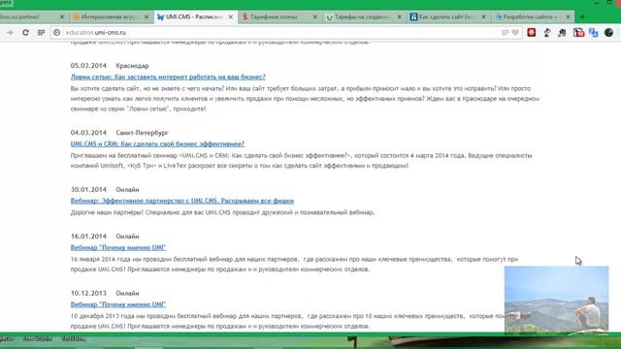Open the red square extension icon
The height and width of the screenshot is (349, 621).
pos(532,32)
